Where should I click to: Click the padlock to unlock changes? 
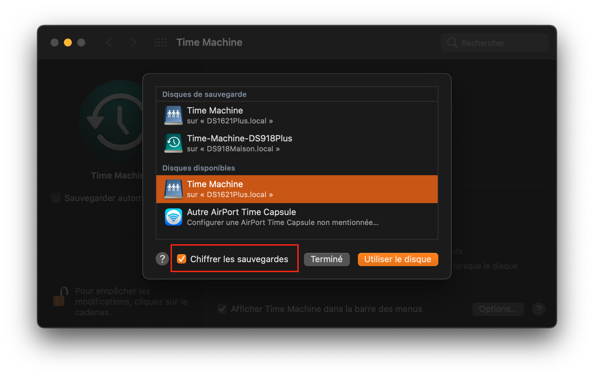click(x=61, y=296)
